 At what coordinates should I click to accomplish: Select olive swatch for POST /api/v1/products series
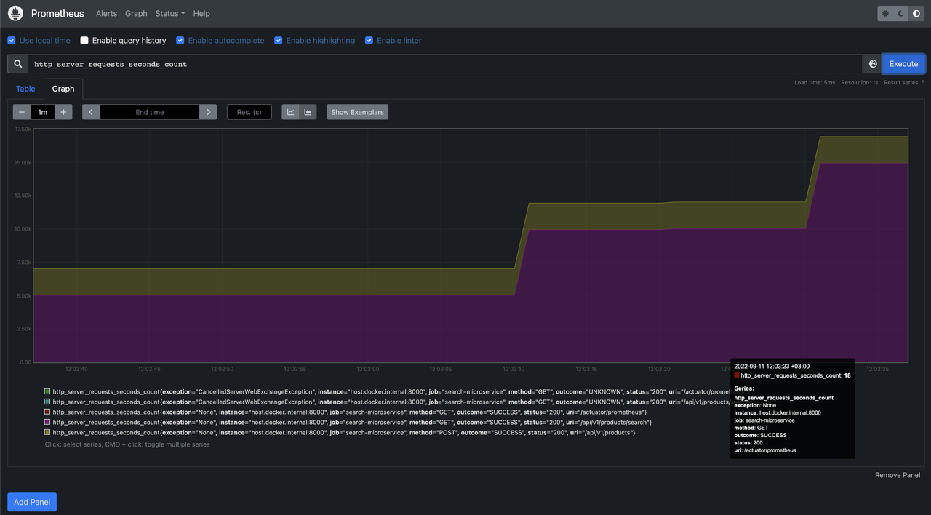click(x=47, y=432)
